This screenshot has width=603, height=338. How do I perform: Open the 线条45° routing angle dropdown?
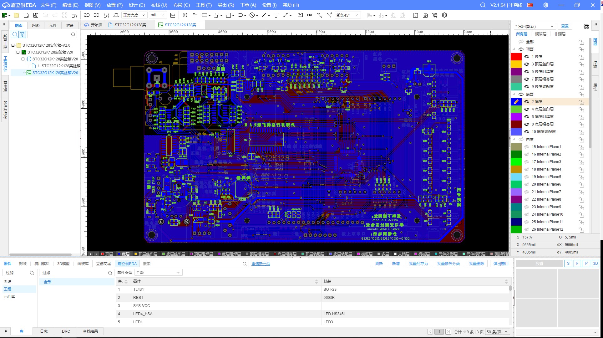(347, 15)
